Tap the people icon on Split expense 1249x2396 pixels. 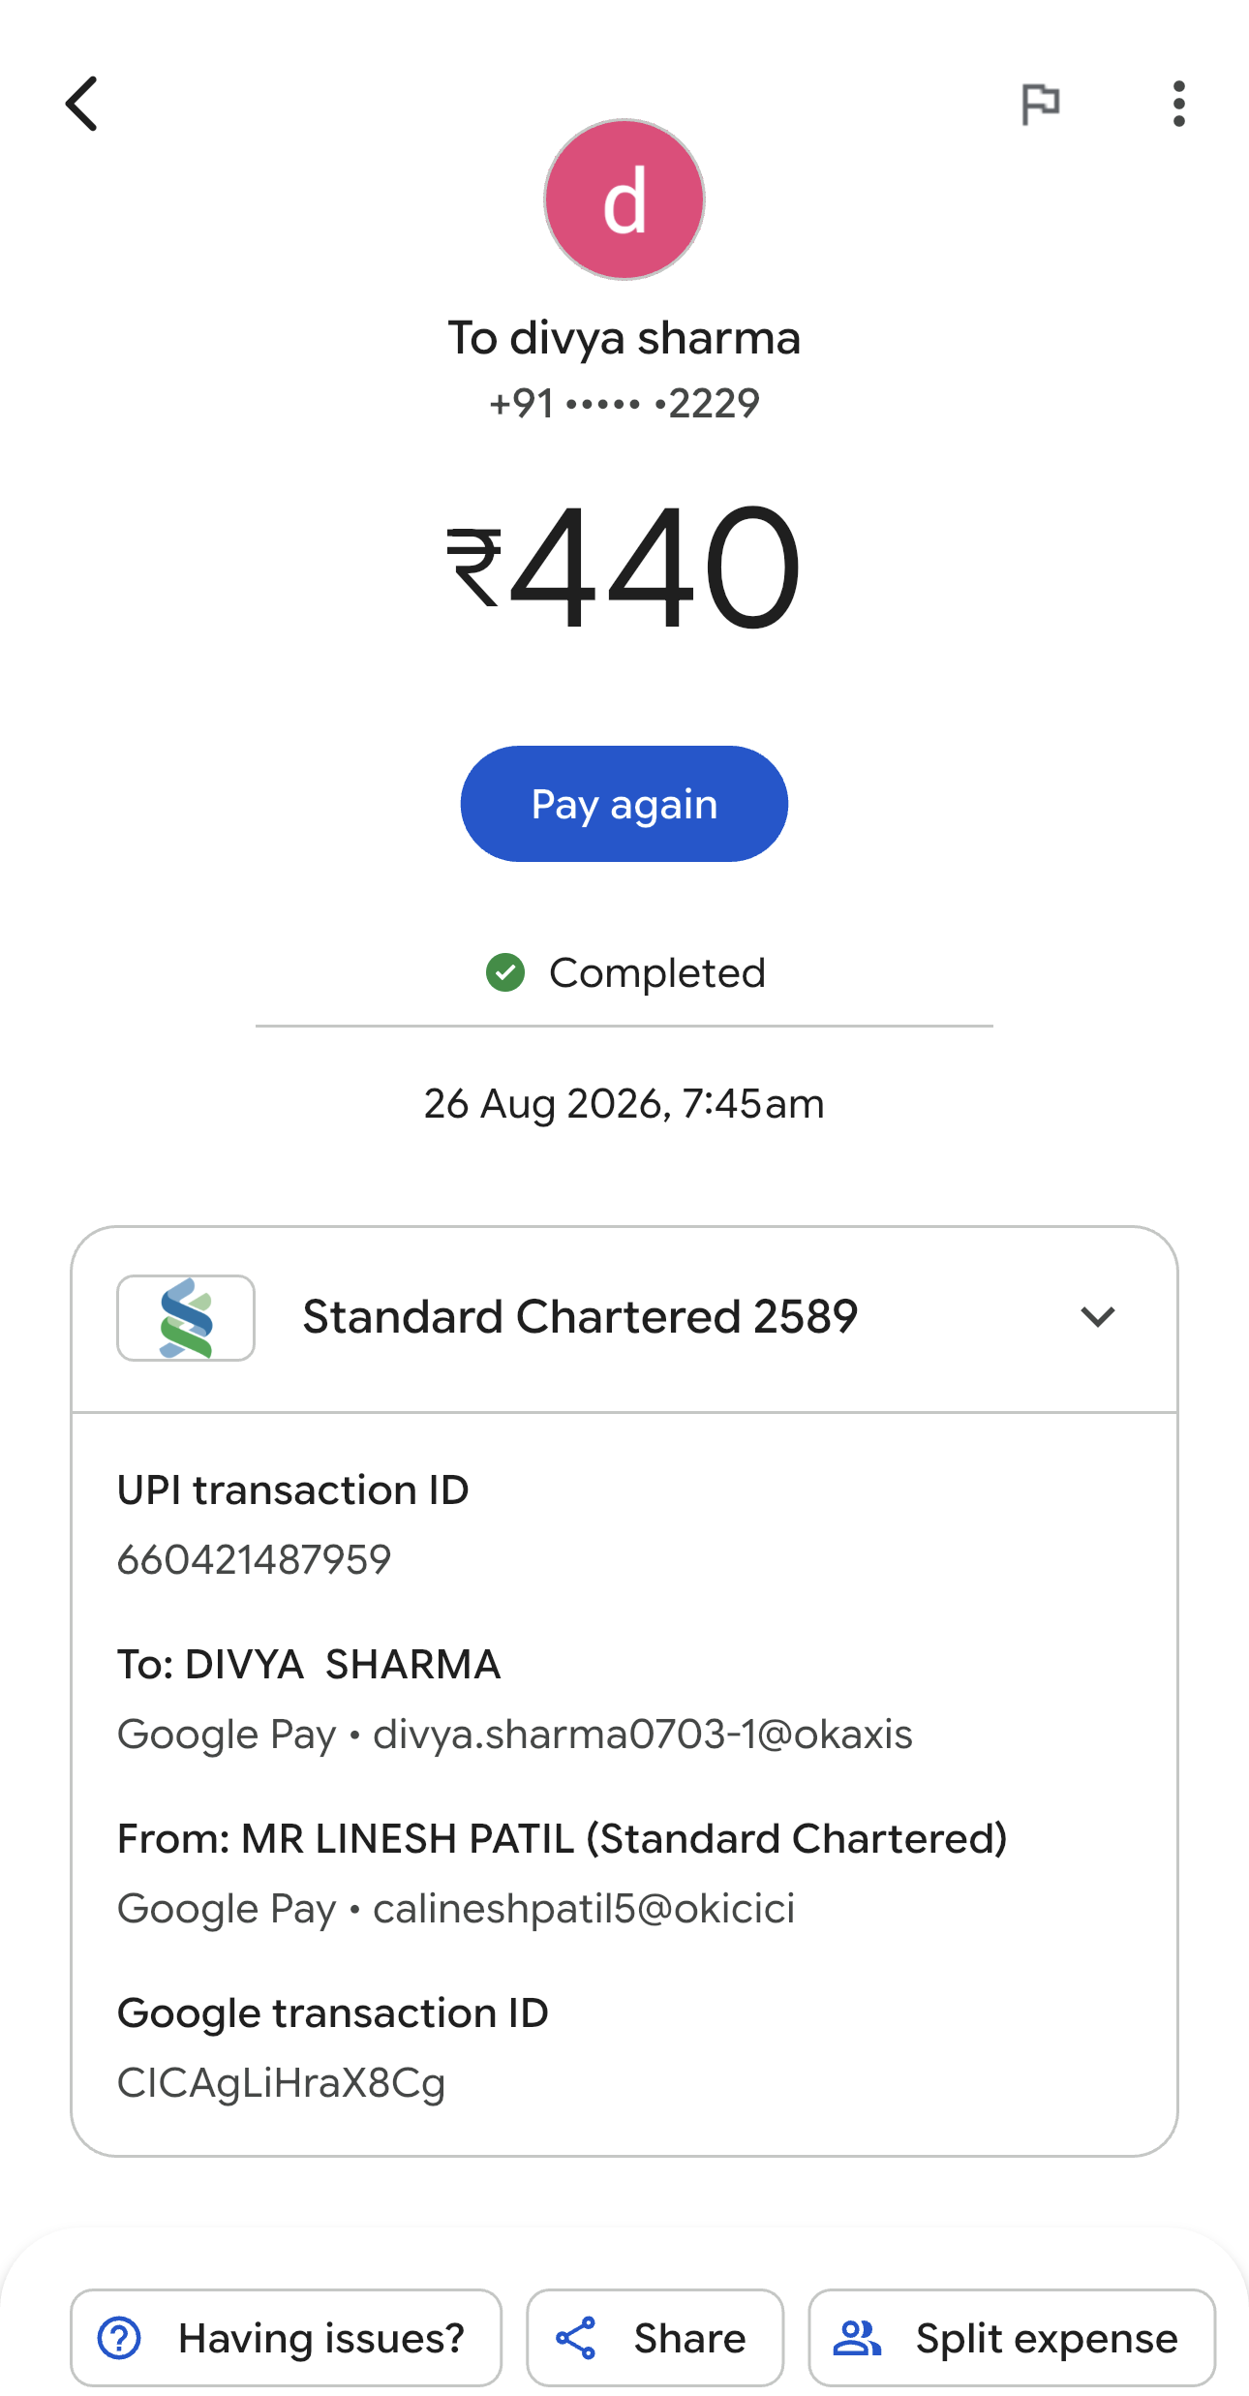pos(858,2338)
